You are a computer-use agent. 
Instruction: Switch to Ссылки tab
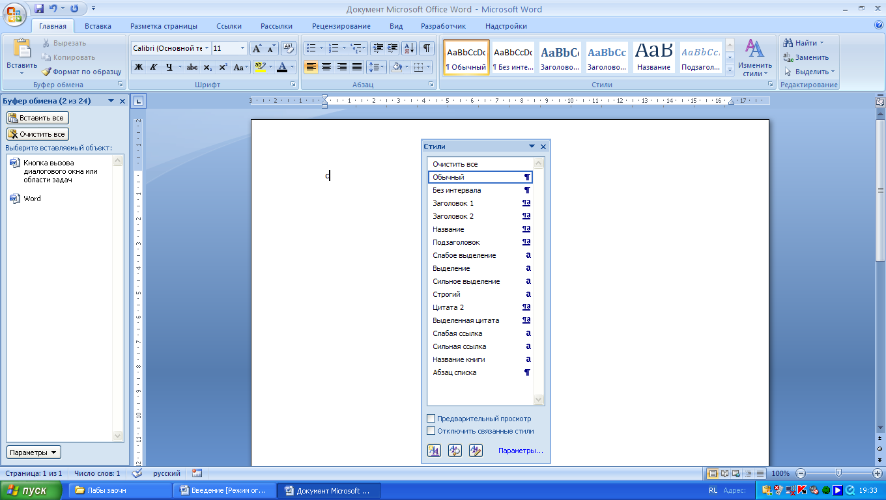[x=229, y=26]
